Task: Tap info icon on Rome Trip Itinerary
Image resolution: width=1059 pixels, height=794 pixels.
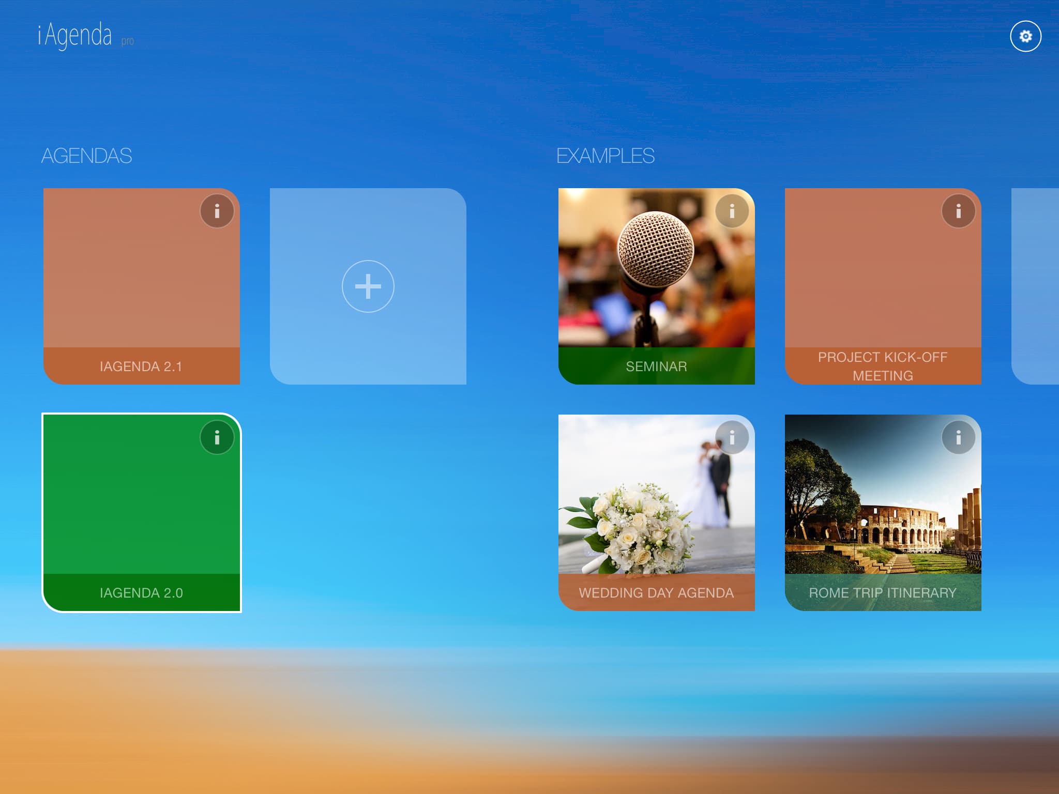Action: point(958,437)
